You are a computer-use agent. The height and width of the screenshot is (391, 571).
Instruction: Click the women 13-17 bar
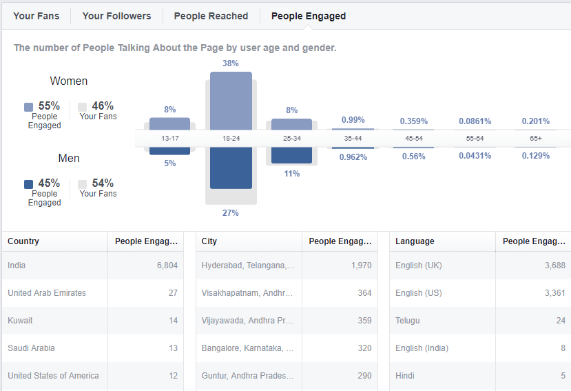pos(169,124)
